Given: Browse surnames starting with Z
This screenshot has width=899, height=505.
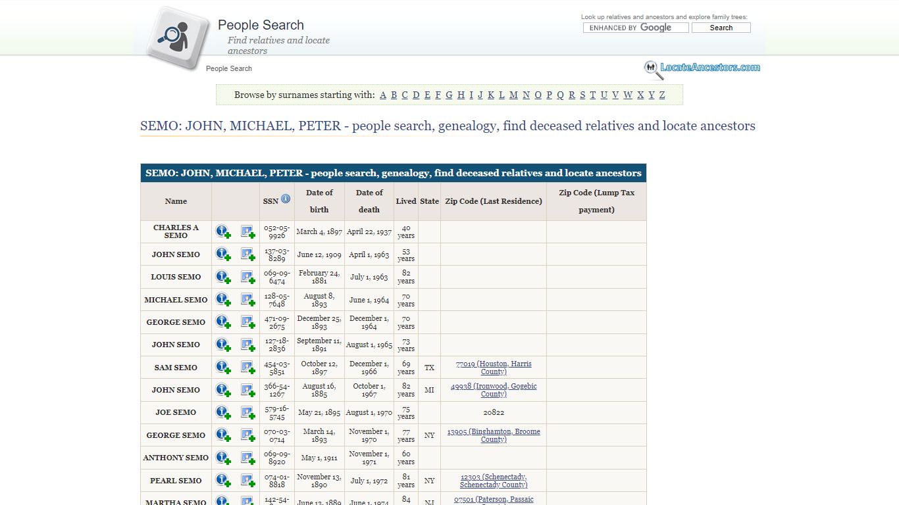Looking at the screenshot, I should coord(662,95).
